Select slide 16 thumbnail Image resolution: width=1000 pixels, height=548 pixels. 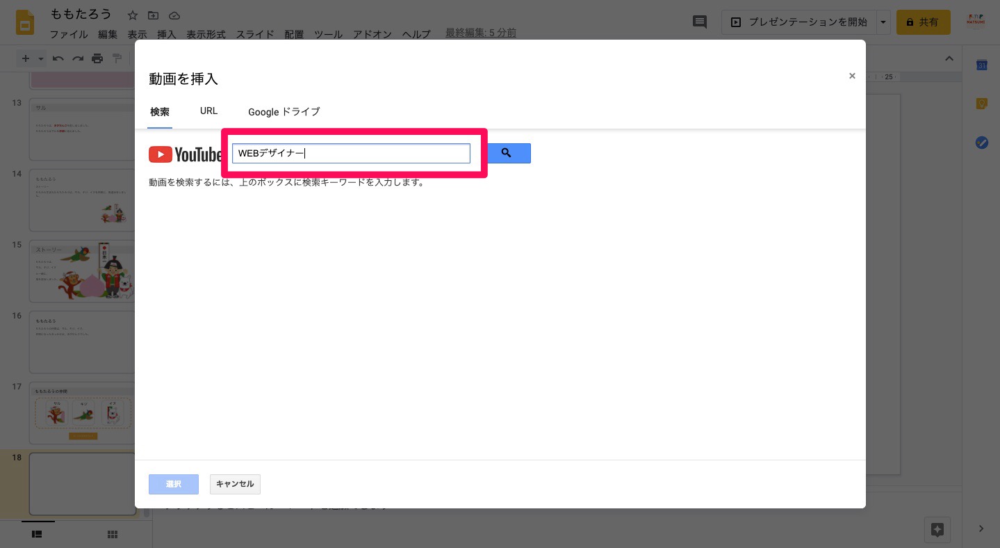point(82,342)
